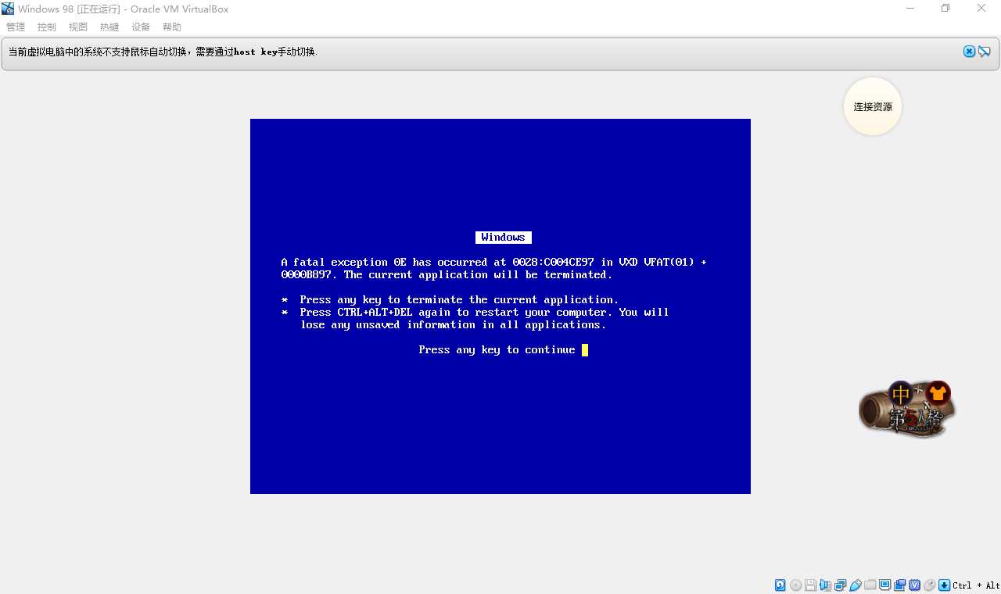The width and height of the screenshot is (1001, 594).
Task: Click the display monitor status icon
Action: (x=884, y=585)
